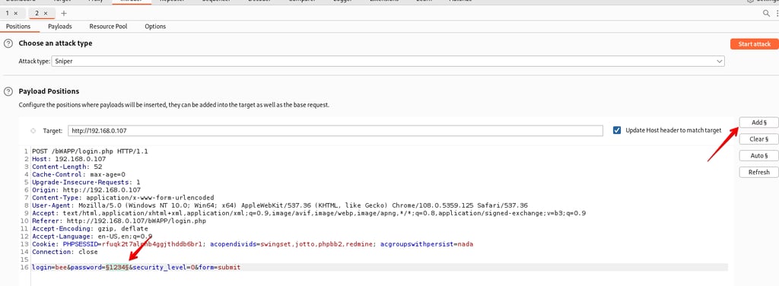Click the Upgrade-Insecure-Requests: 1 line

tap(86, 183)
